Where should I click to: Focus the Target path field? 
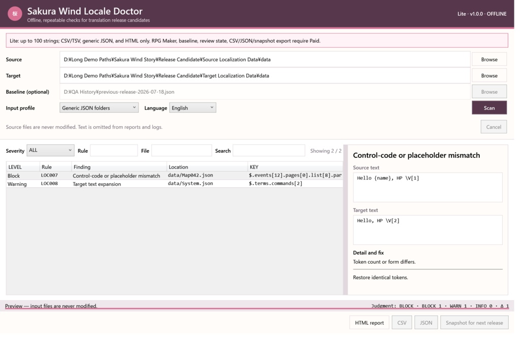(x=265, y=76)
